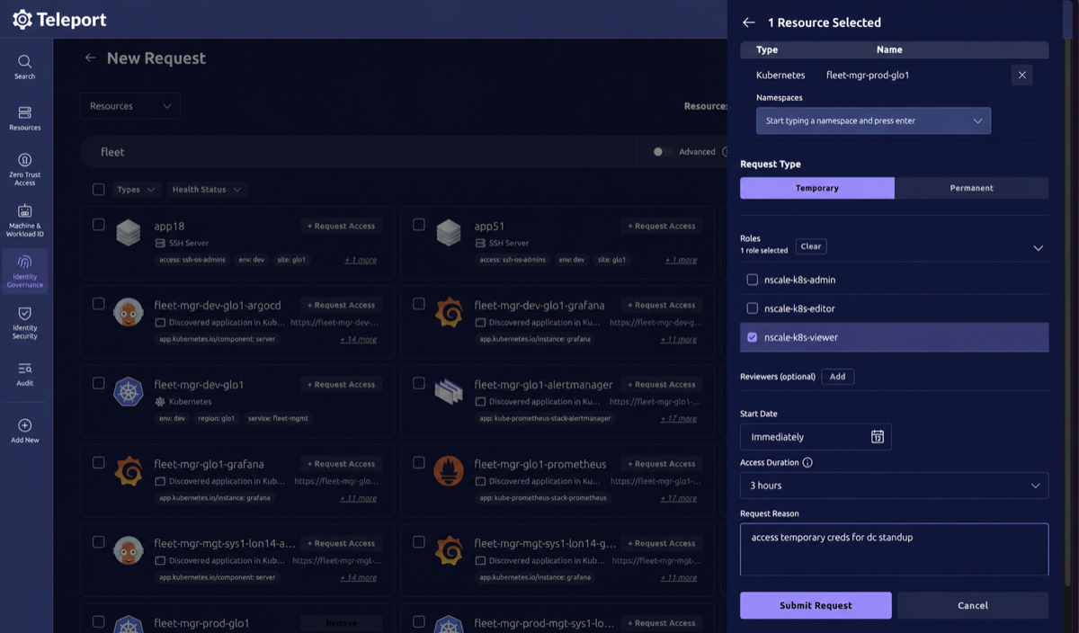Open Machine & Workload ID section
Screen dimensions: 1079x633
25,221
